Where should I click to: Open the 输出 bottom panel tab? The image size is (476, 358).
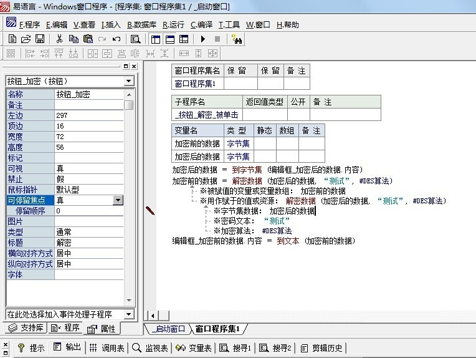click(67, 347)
